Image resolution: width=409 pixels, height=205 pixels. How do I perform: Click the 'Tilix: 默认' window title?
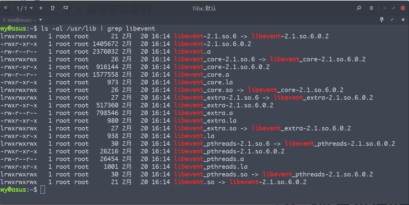(x=204, y=8)
